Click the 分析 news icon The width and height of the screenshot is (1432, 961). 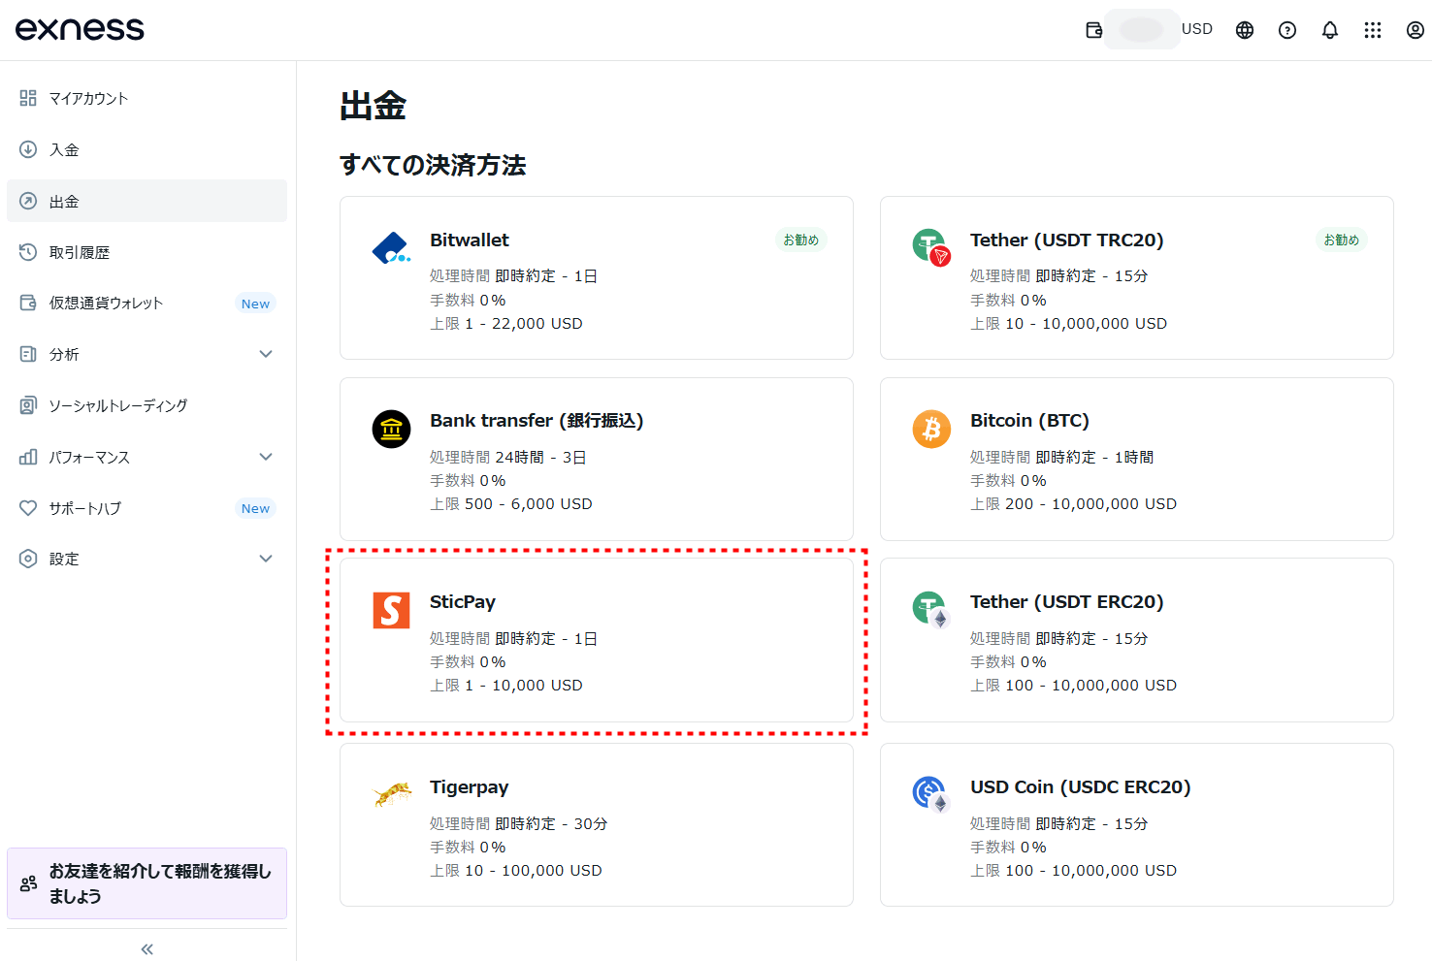tap(28, 354)
